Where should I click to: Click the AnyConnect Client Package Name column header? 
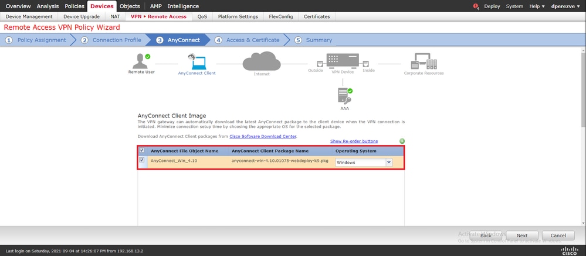coord(270,151)
